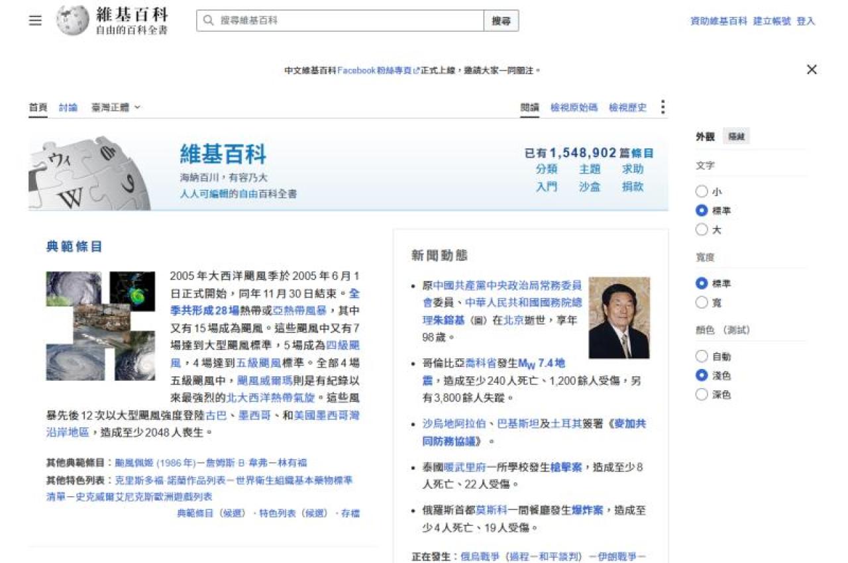Open the 颶風威爾瑪 article link

[x=266, y=380]
